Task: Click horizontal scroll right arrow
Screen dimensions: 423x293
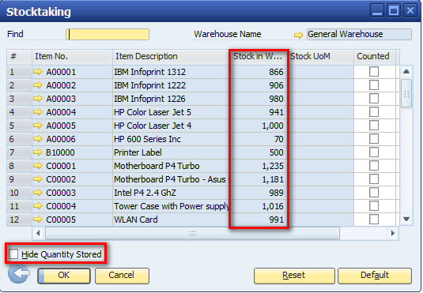Action: point(393,233)
